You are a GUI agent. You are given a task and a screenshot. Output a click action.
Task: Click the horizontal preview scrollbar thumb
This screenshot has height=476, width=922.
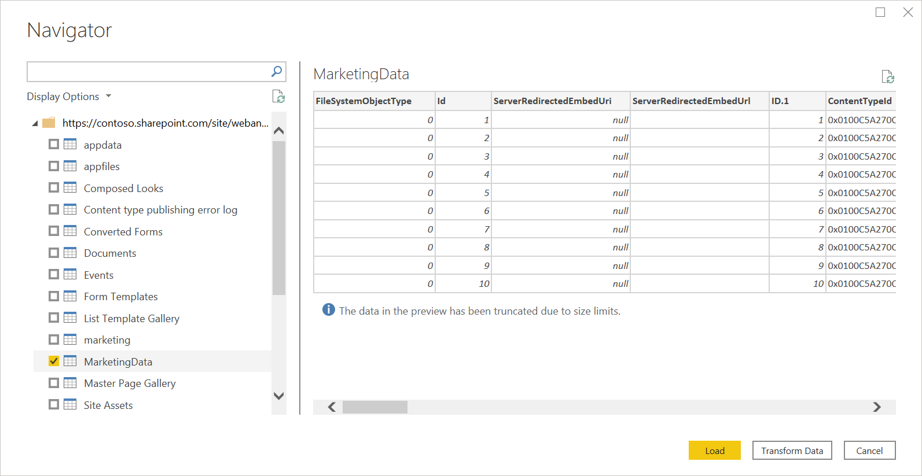(374, 407)
